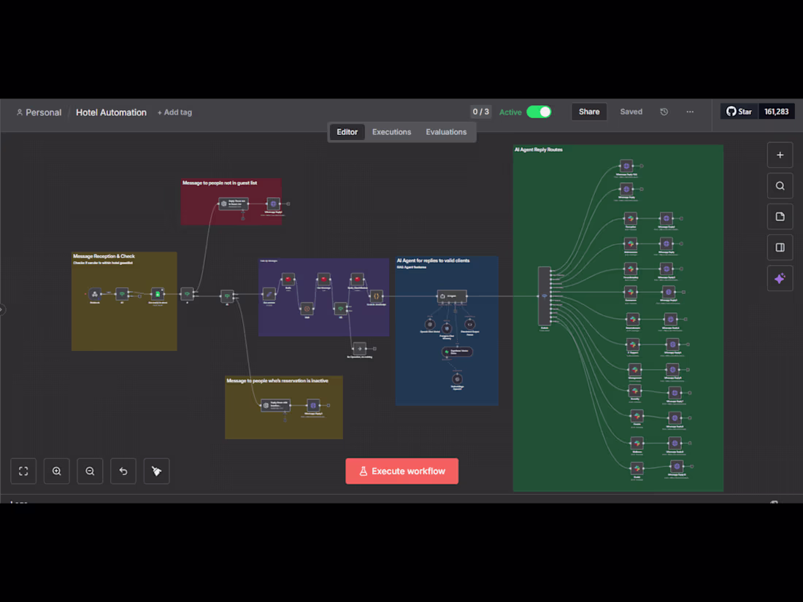Zoom in on the workflow canvas
803x602 pixels.
57,471
